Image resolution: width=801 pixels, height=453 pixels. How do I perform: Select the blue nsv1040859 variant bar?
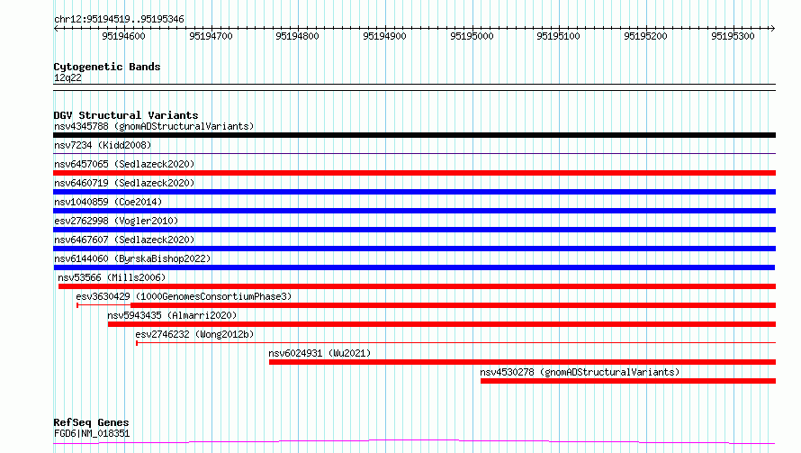414,211
